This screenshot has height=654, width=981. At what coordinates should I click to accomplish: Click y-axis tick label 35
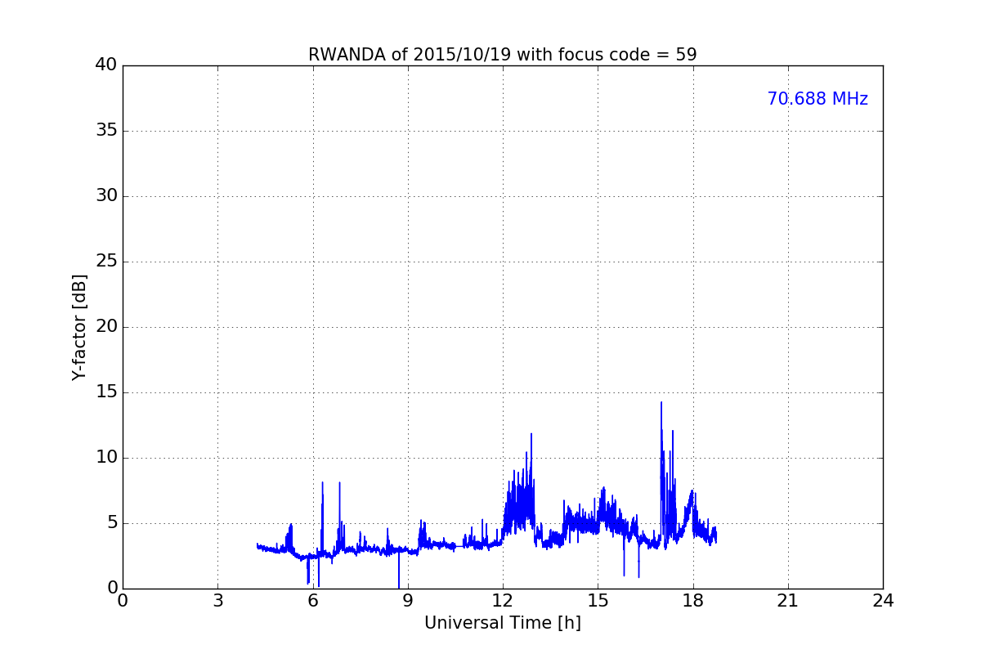(106, 131)
